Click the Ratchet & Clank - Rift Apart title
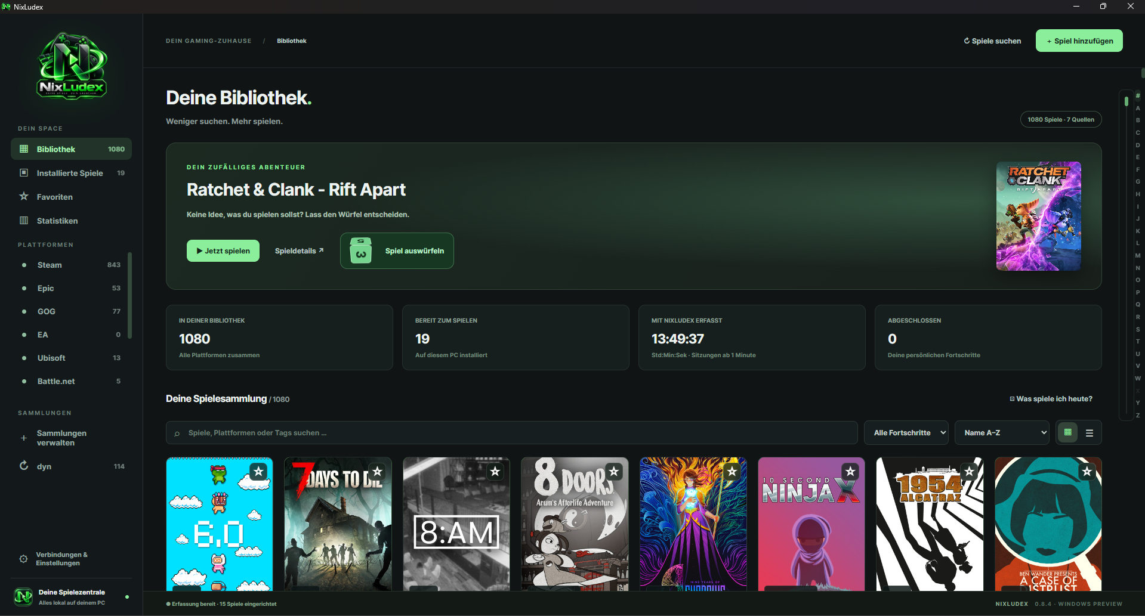The height and width of the screenshot is (616, 1145). (296, 190)
